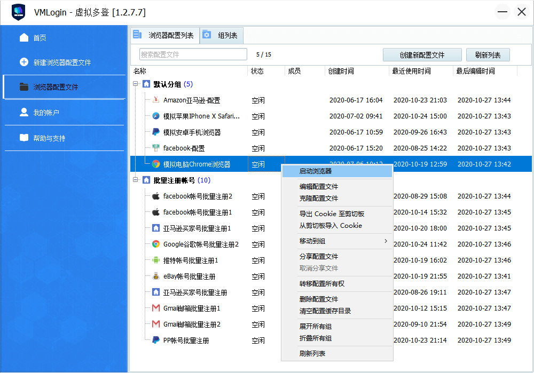Click the 批量注册帐号 group home icon
The width and height of the screenshot is (534, 373).
(x=146, y=180)
